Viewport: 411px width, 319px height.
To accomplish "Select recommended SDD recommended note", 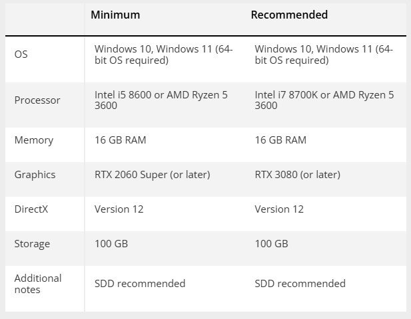I will [300, 283].
